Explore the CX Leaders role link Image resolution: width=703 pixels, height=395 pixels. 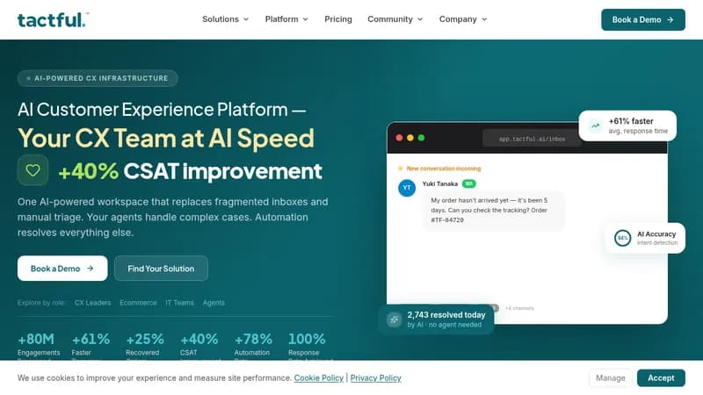(92, 303)
